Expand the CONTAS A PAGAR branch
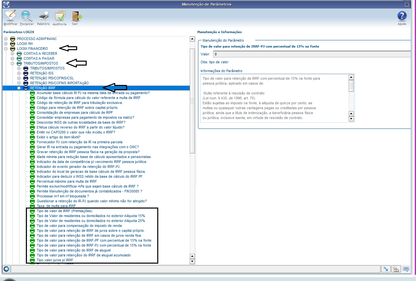 12,58
